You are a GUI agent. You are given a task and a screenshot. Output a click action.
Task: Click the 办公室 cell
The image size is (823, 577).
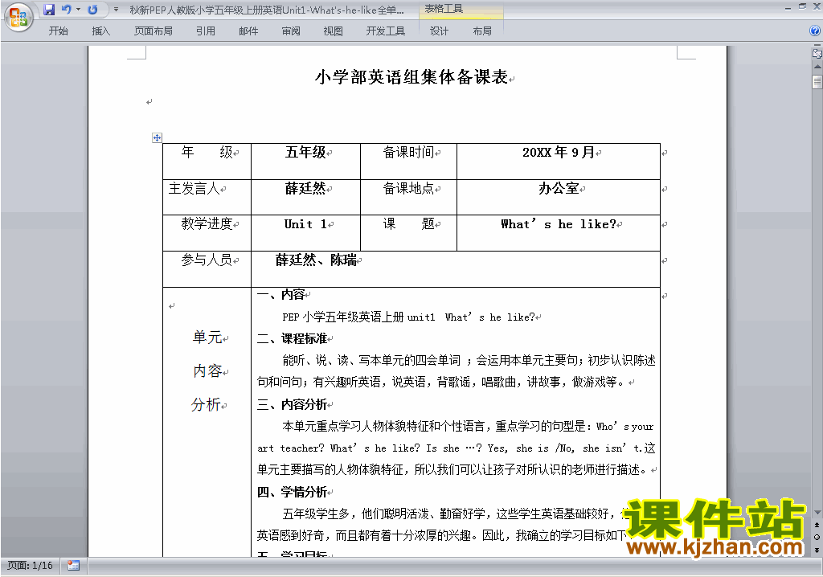(559, 197)
